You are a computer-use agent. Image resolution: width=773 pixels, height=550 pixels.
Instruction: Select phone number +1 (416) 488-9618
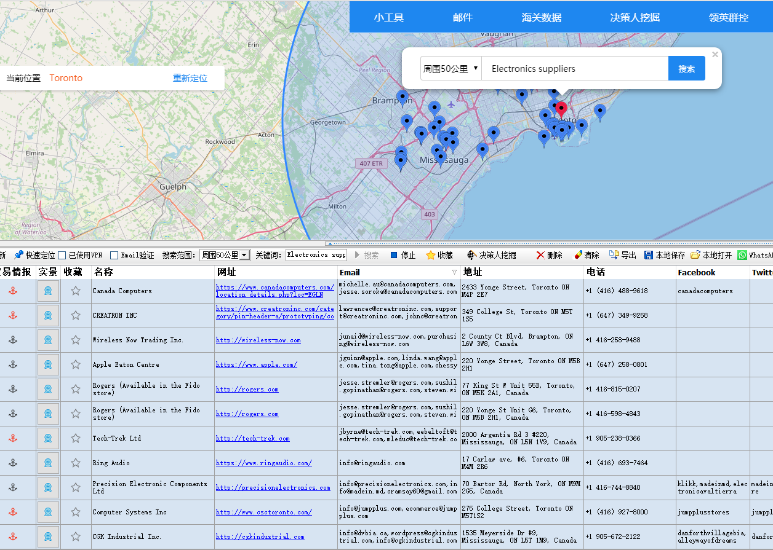617,291
